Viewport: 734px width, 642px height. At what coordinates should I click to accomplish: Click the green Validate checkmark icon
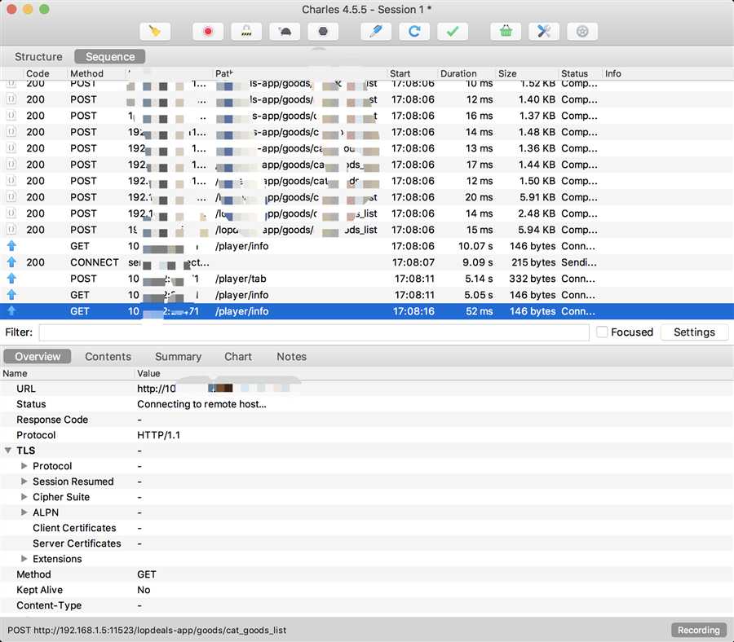tap(453, 31)
